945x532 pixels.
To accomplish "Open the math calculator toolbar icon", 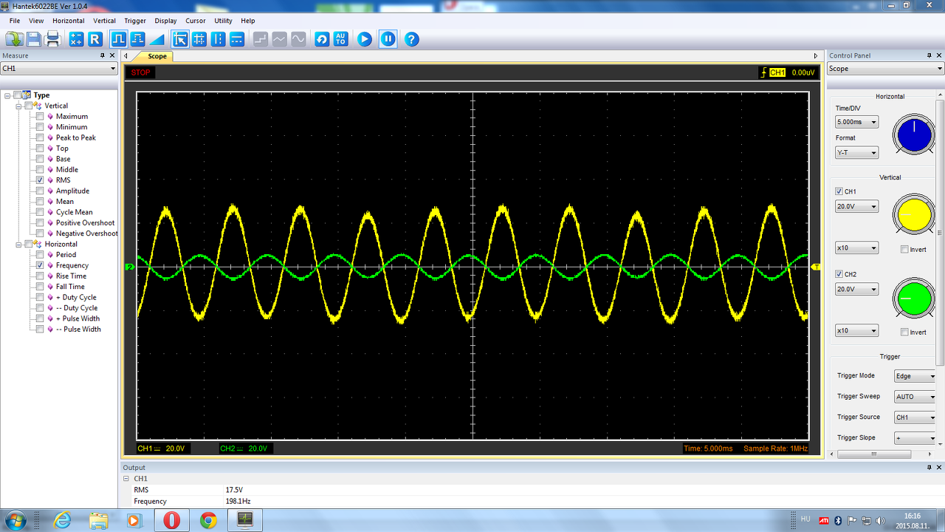I will click(x=76, y=39).
